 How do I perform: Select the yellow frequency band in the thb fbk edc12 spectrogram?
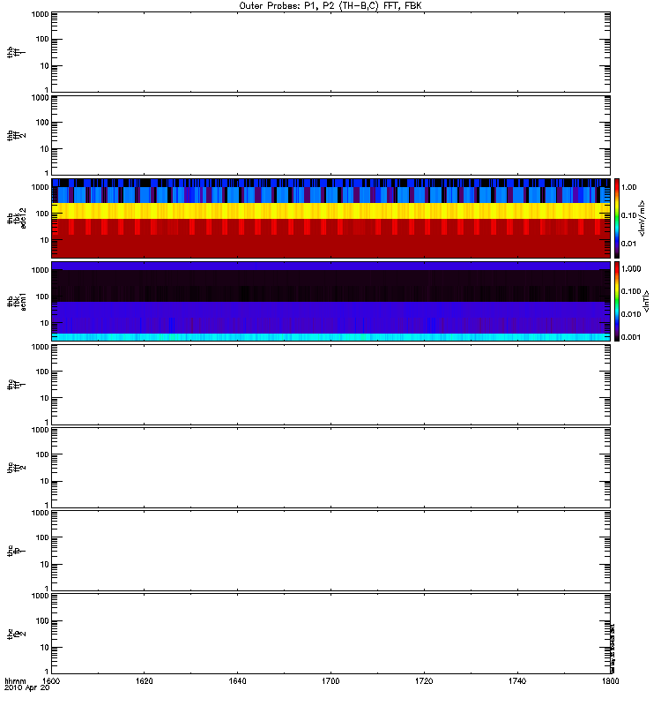331,211
